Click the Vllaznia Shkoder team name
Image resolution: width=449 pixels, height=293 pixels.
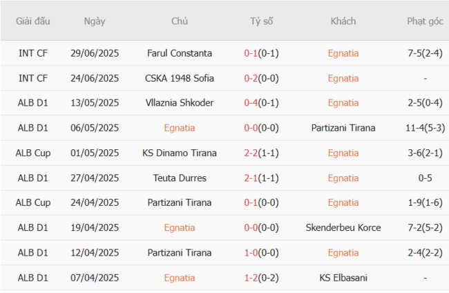(x=180, y=102)
